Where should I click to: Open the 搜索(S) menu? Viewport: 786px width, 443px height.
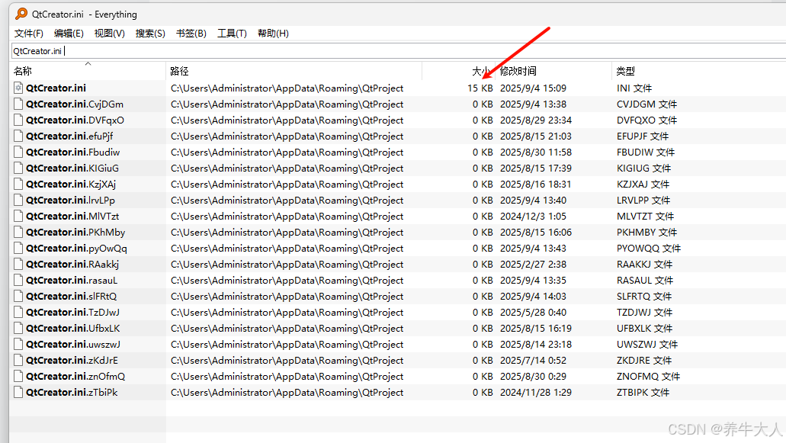tap(150, 34)
